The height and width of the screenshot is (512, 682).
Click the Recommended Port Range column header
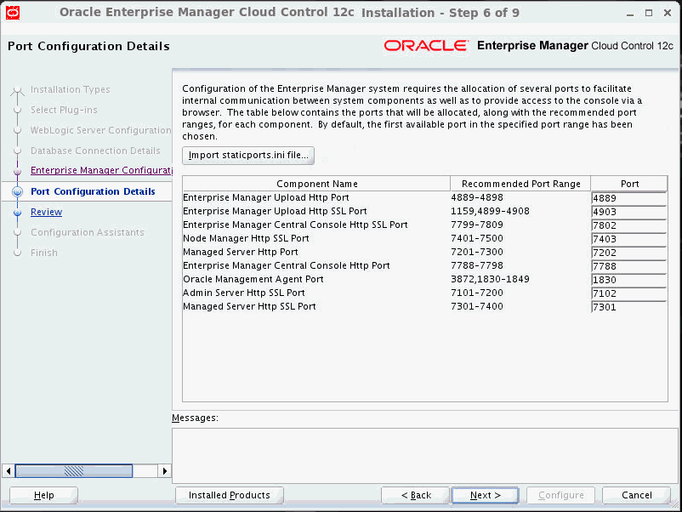[520, 184]
